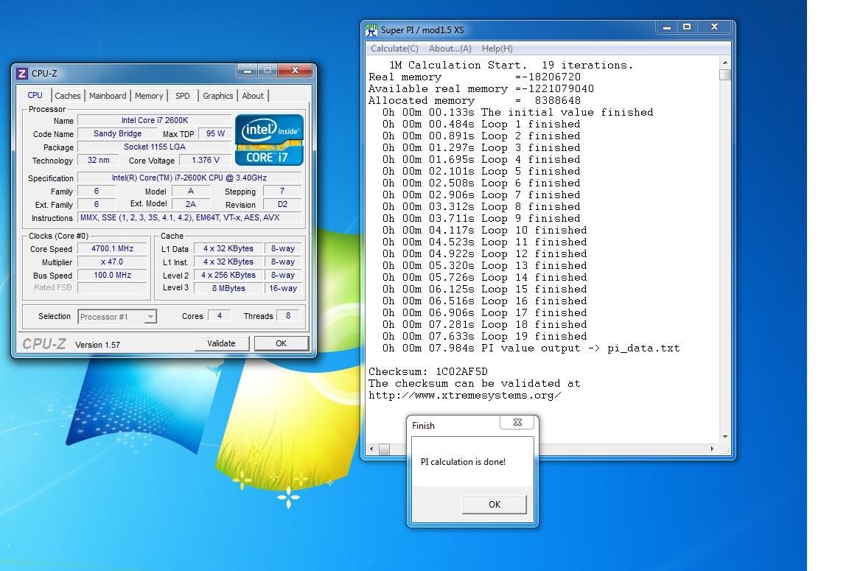Maximize the Super PI window
The width and height of the screenshot is (849, 571).
(687, 27)
